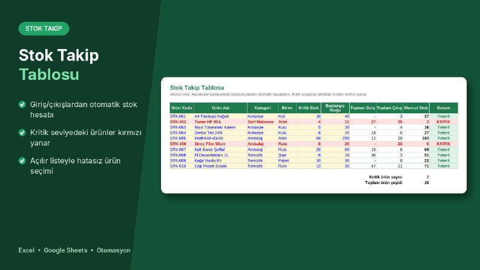Select product code cell STK-007
This screenshot has width=480, height=270.
(x=182, y=150)
